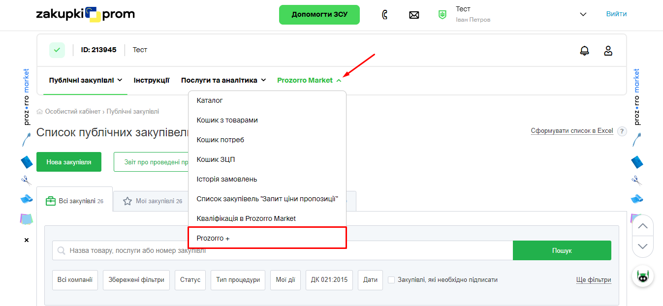The image size is (663, 306).
Task: Switch to the 'Всі закупівлі' tab
Action: coord(74,201)
